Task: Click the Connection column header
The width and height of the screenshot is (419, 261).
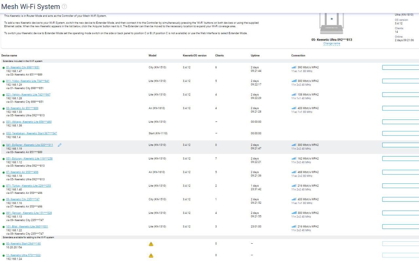Action: tap(298, 56)
